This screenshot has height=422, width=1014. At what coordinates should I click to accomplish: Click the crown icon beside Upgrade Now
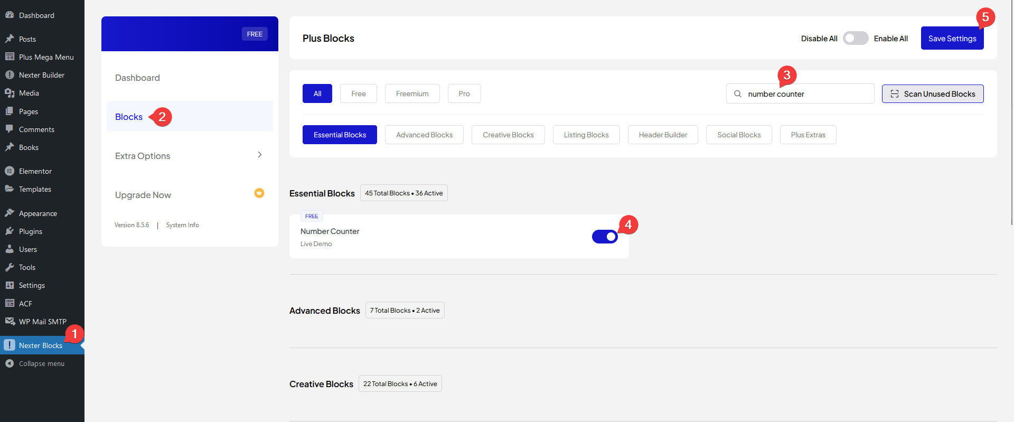(259, 193)
